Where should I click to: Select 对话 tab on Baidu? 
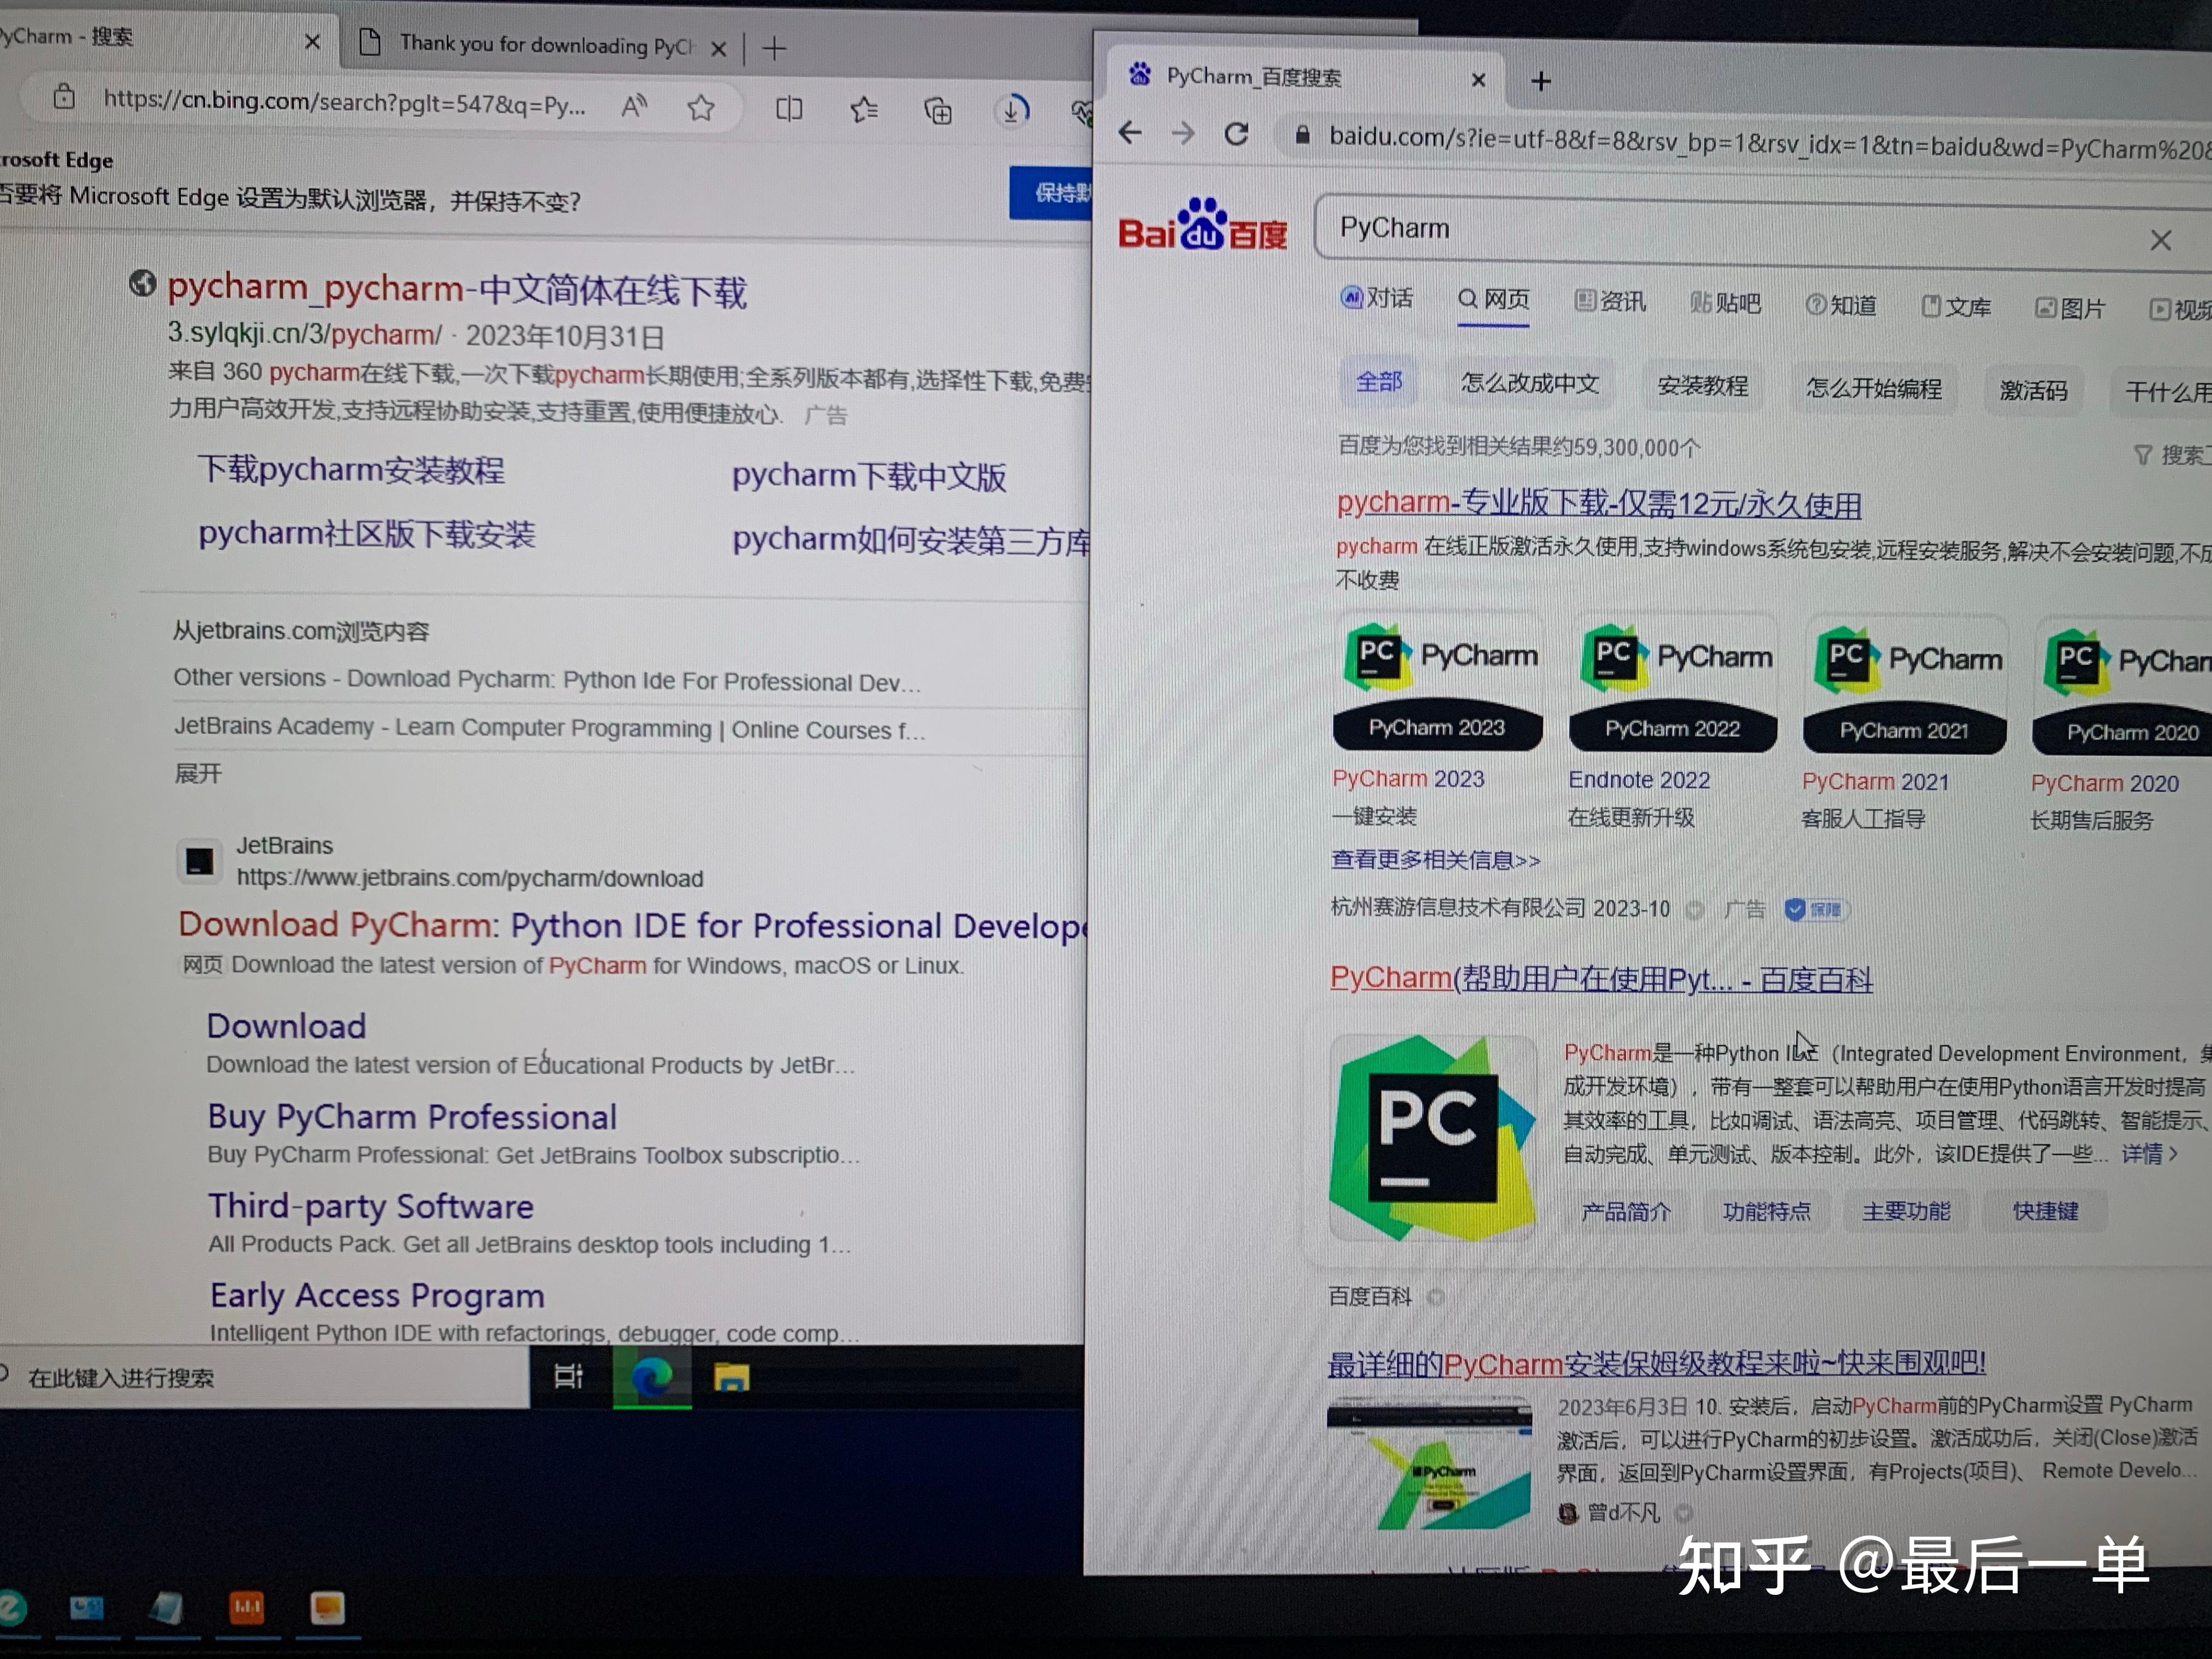[x=1376, y=298]
